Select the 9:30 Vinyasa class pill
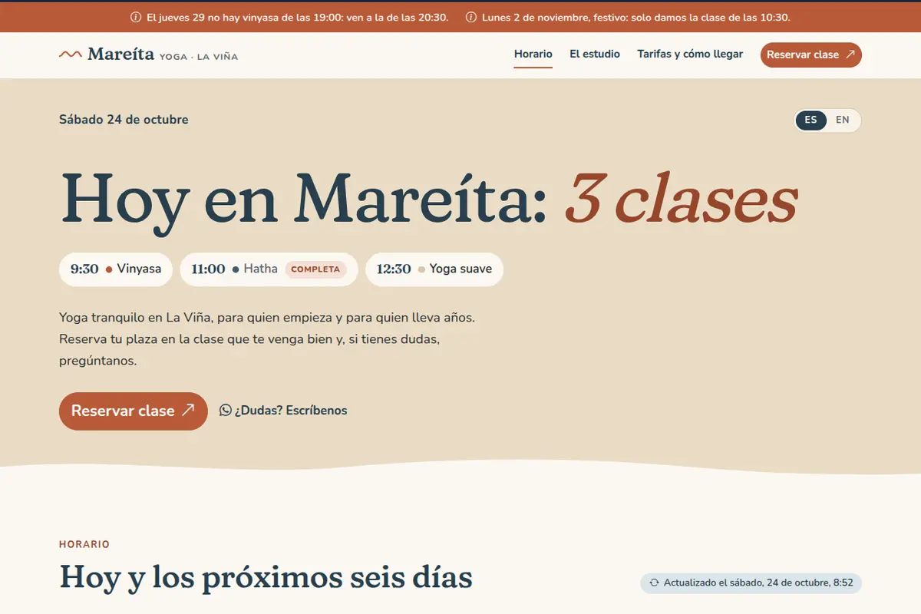The image size is (921, 614). [116, 269]
